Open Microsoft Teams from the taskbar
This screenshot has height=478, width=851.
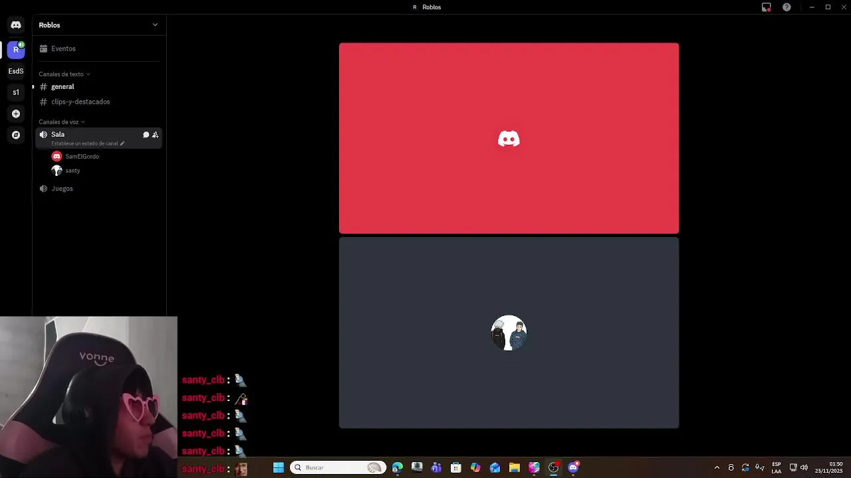[x=436, y=467]
